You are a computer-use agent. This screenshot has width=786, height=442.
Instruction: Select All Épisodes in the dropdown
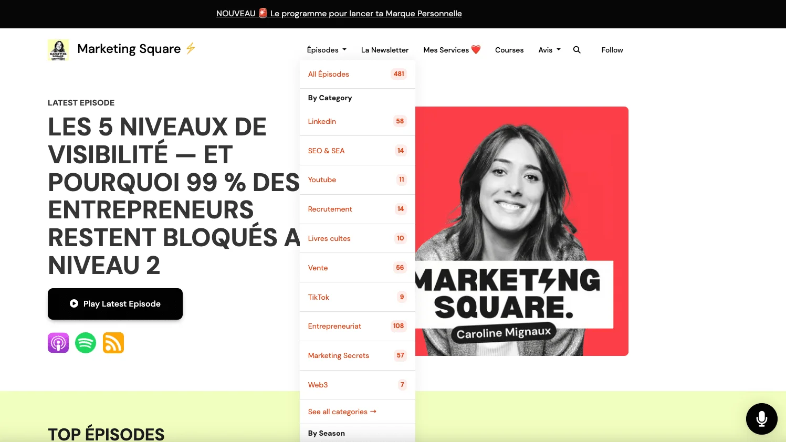click(358, 74)
